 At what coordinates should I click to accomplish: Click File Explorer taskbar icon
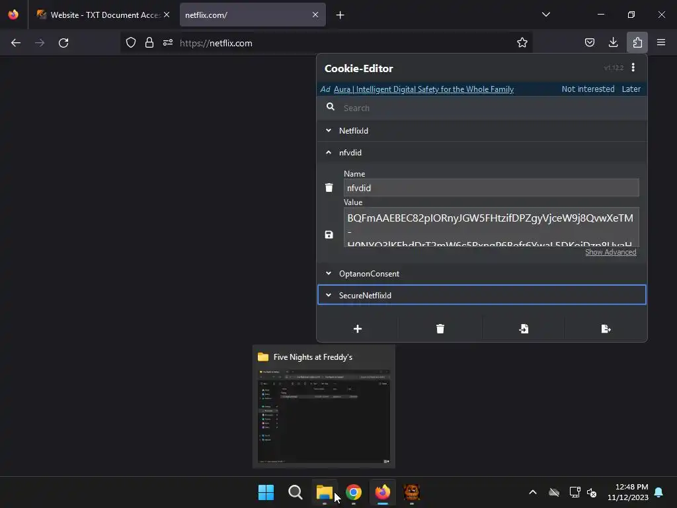pos(324,492)
